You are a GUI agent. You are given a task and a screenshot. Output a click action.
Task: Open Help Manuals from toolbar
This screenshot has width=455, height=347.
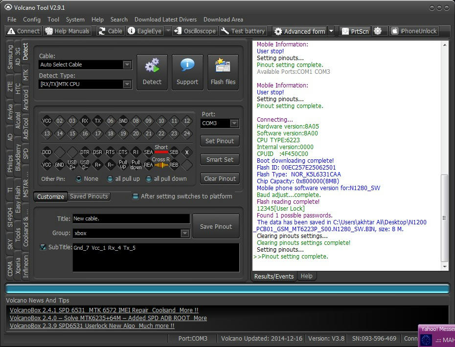point(68,31)
